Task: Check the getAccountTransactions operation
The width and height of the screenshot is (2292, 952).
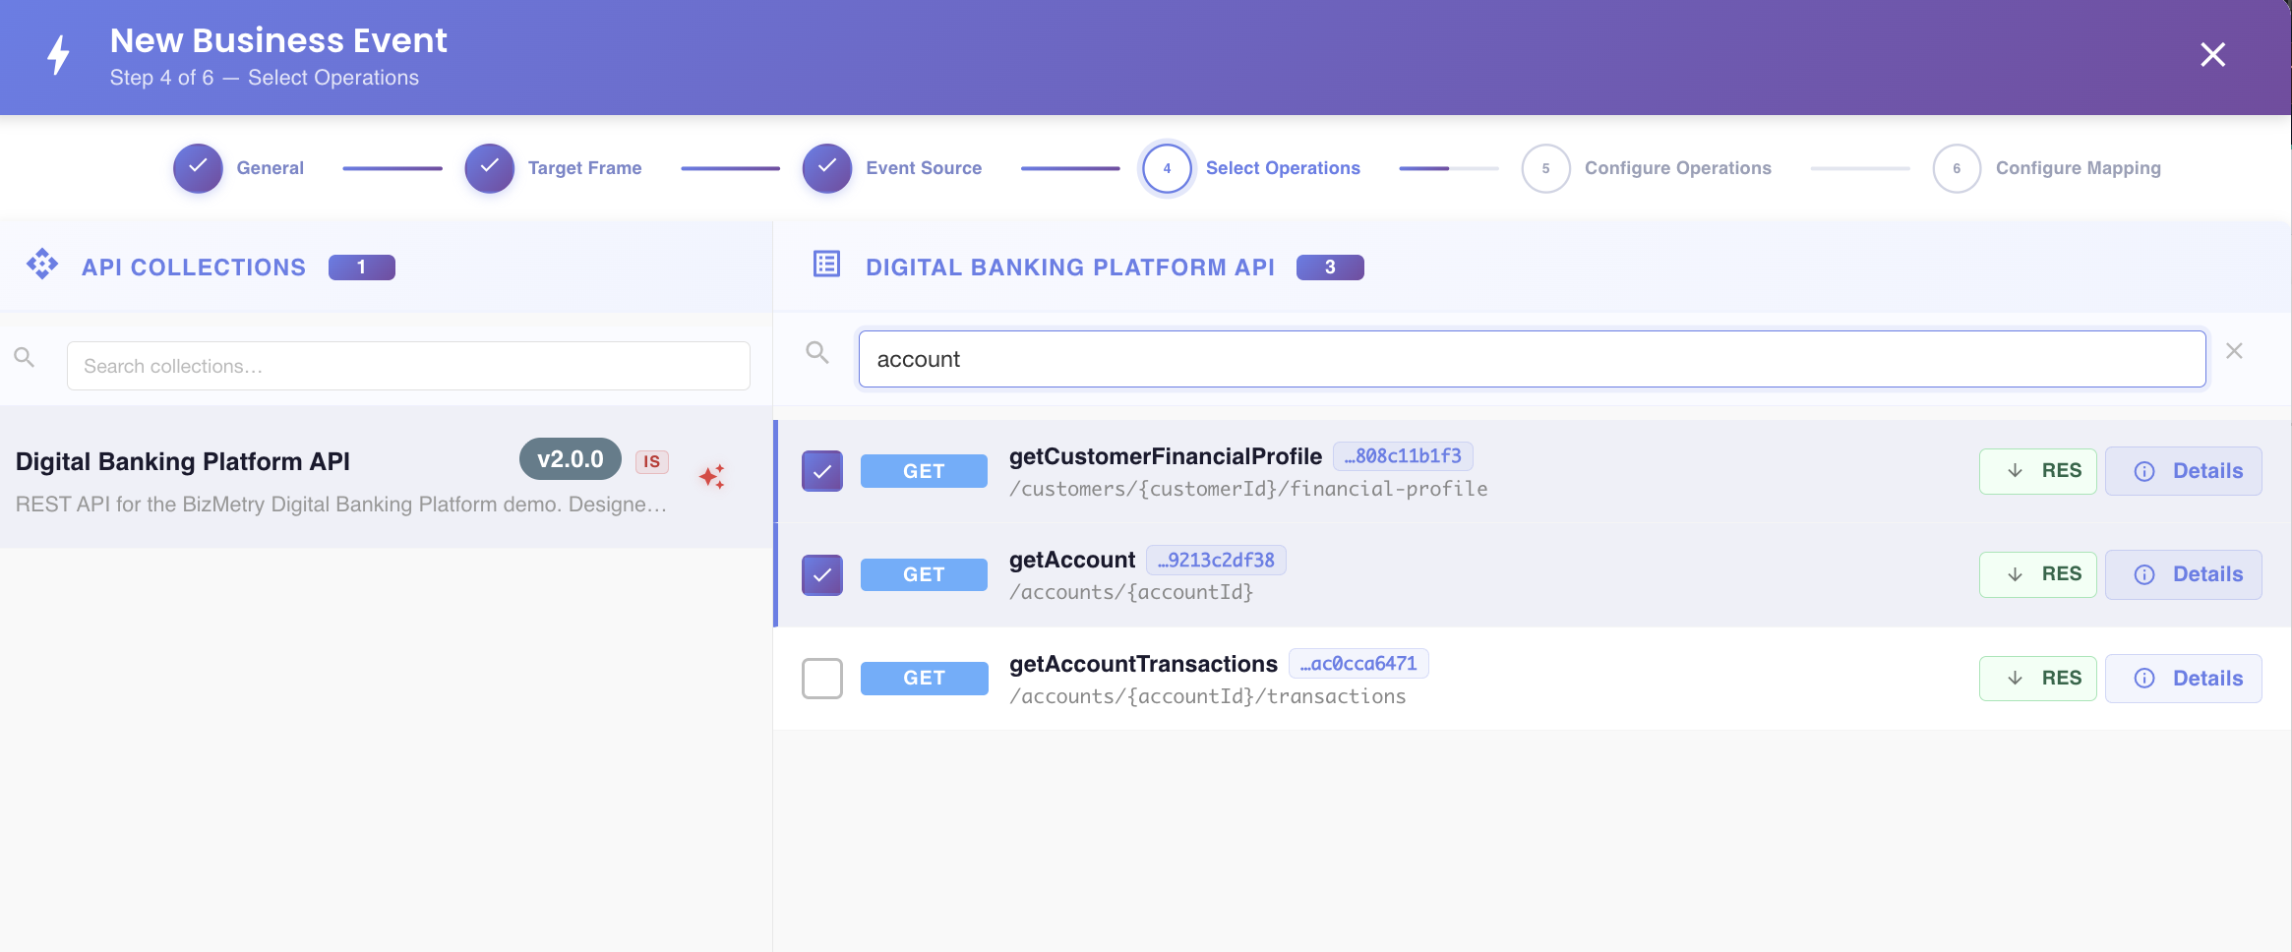Action: click(x=822, y=679)
